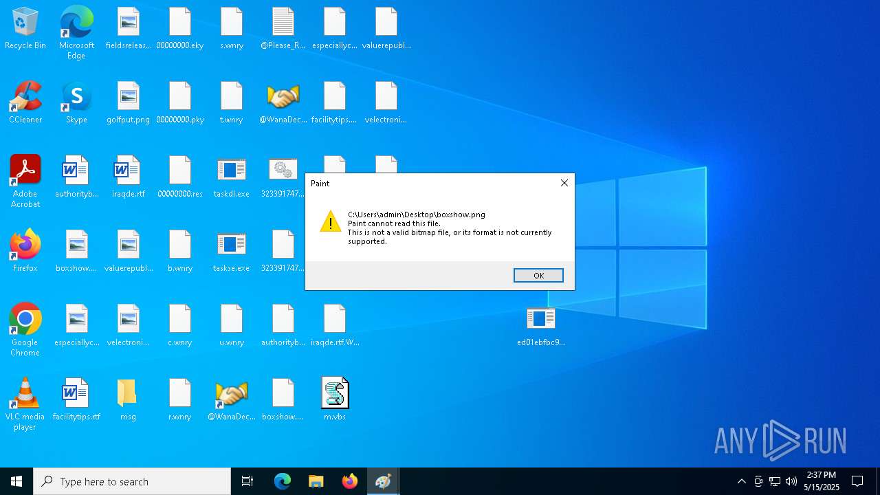Switch to Paint on the taskbar
The image size is (880, 495).
point(384,481)
